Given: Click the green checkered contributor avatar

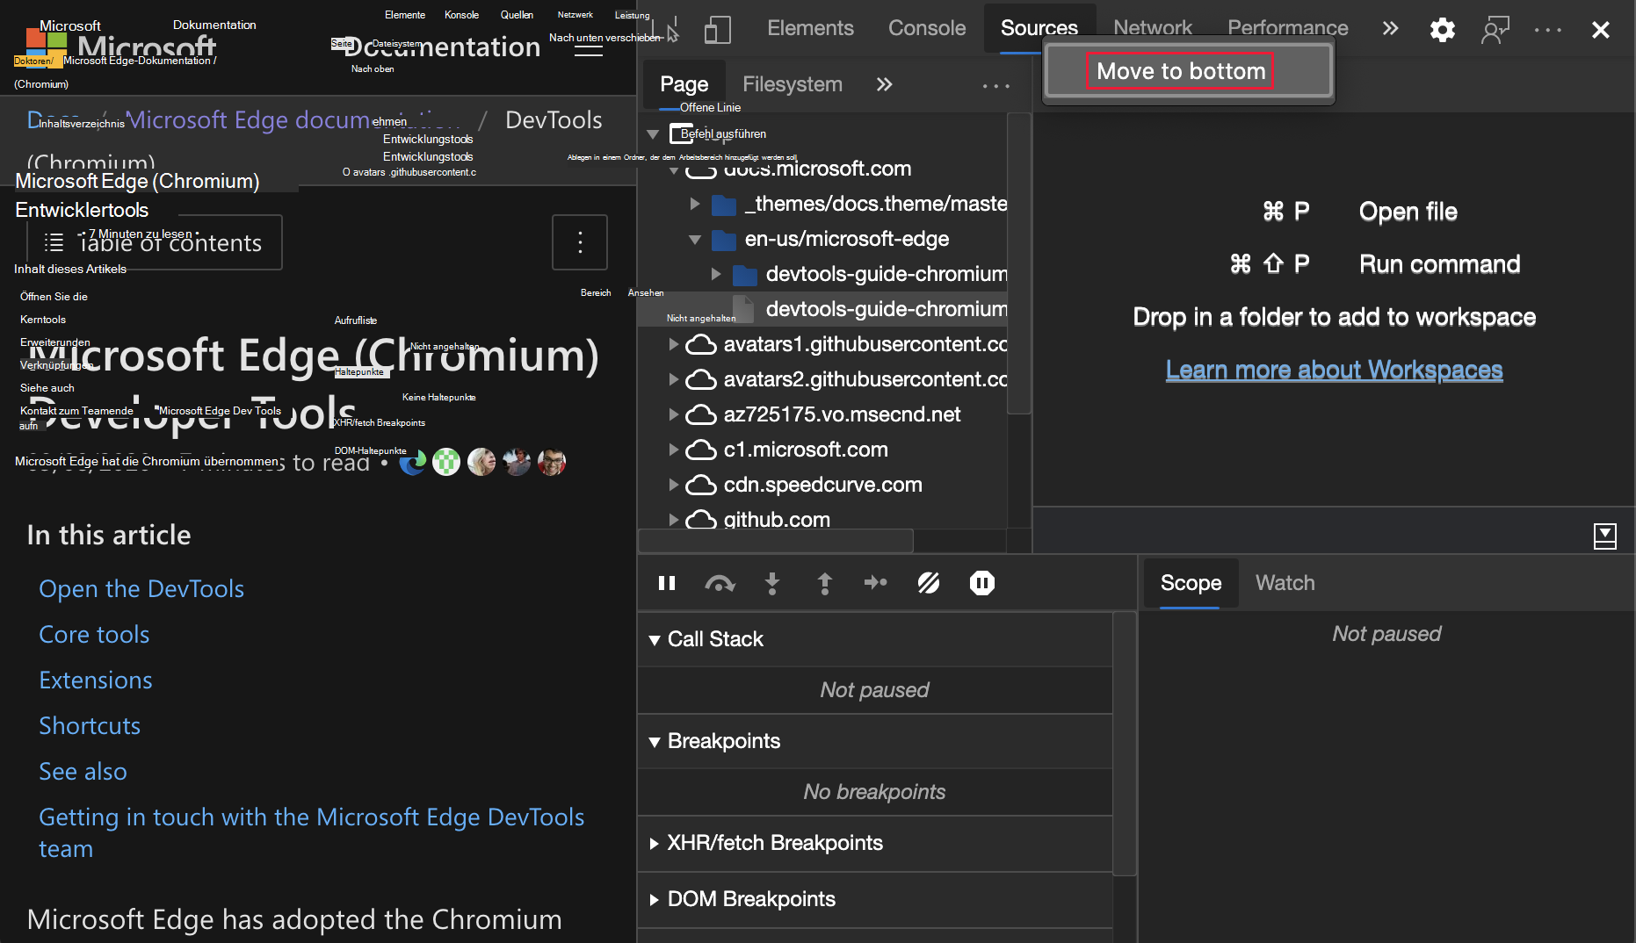Looking at the screenshot, I should coord(446,462).
